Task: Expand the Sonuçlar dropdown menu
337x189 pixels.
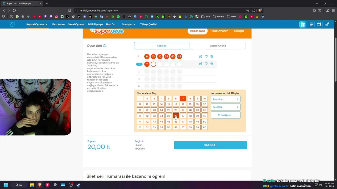Action: point(129,24)
